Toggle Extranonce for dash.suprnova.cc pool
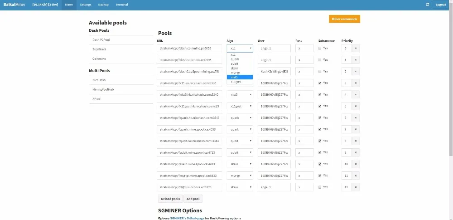This screenshot has width=453, height=220. pyautogui.click(x=320, y=60)
